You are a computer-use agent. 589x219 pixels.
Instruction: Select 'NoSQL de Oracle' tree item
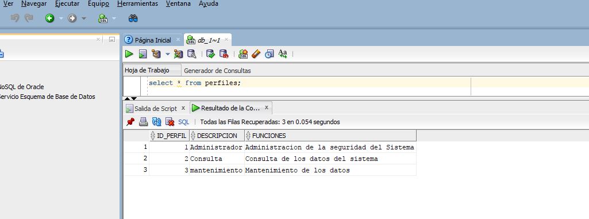tap(21, 87)
